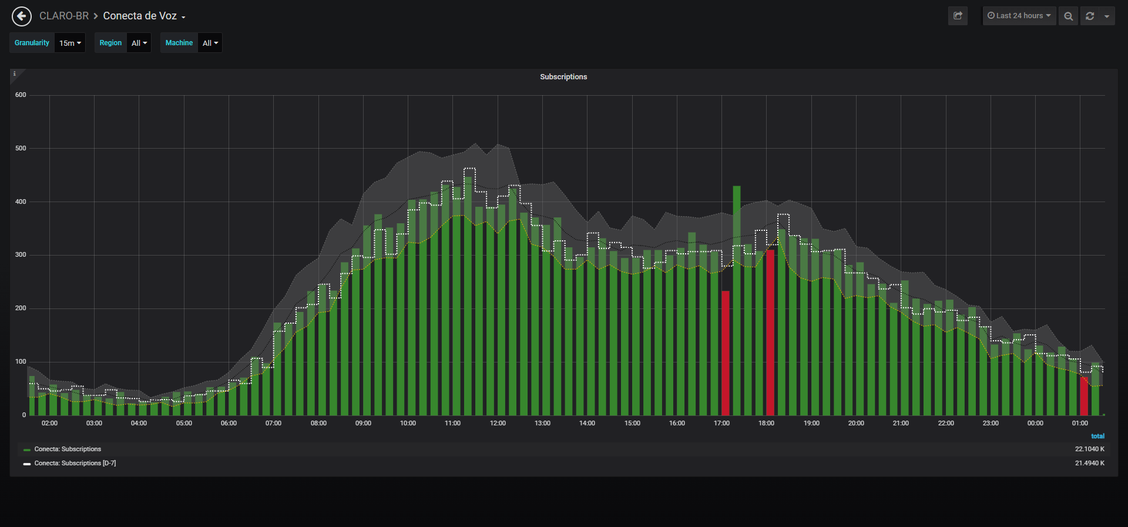Toggle the Conecta: Subscriptions legend series
Viewport: 1128px width, 527px height.
68,449
